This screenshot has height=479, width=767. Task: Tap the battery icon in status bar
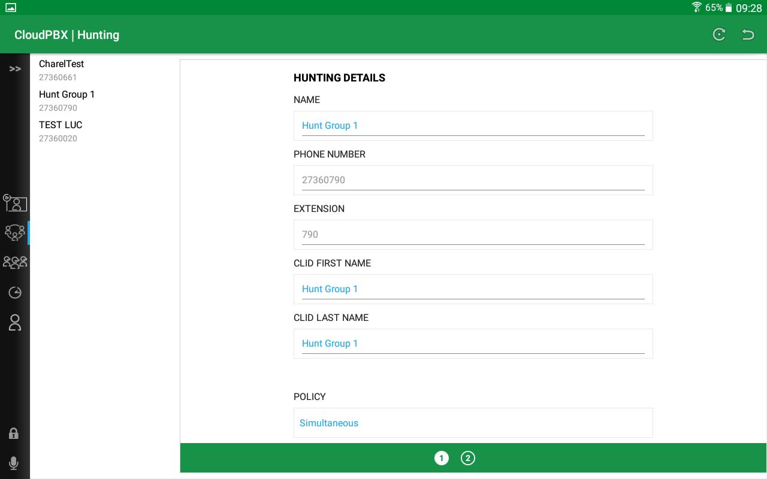point(729,8)
